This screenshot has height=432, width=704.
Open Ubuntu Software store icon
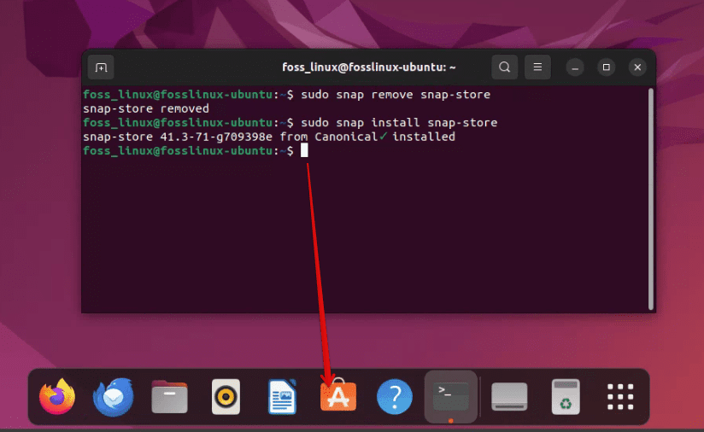click(338, 395)
